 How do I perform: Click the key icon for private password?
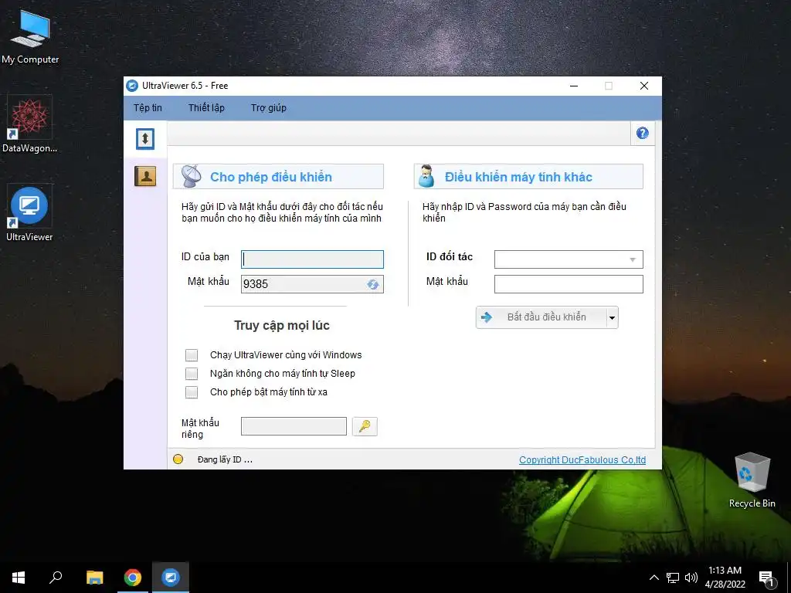click(365, 426)
